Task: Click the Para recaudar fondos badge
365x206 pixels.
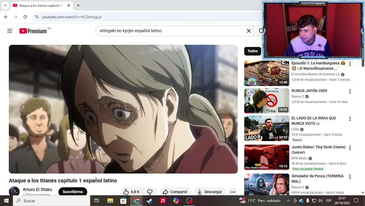Action: point(308,169)
